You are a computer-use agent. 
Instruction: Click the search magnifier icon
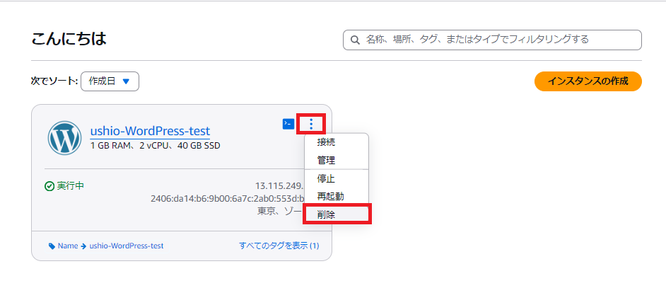point(355,40)
